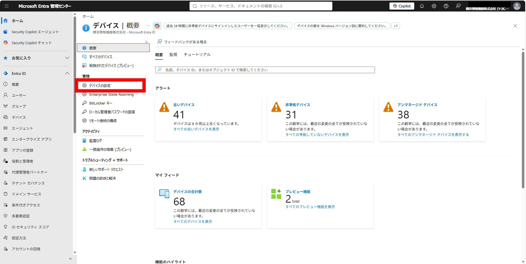
Task: Open the notifications bell icon
Action: [x=422, y=6]
